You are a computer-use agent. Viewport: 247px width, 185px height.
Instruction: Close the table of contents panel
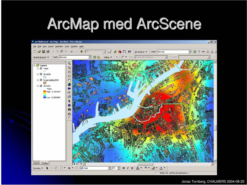65,62
